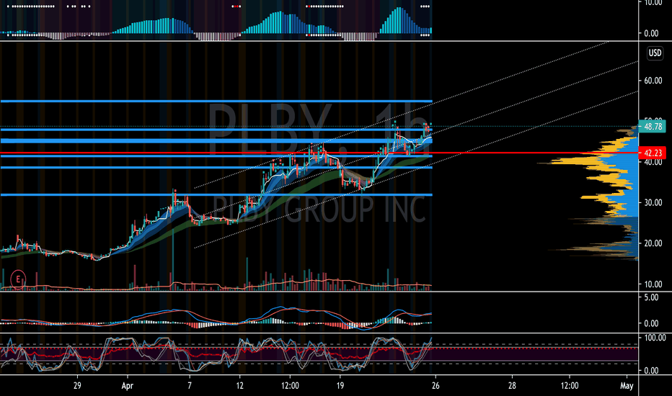Click the 48.78 current price label
Viewport: 672px width, 396px height.
pyautogui.click(x=652, y=126)
